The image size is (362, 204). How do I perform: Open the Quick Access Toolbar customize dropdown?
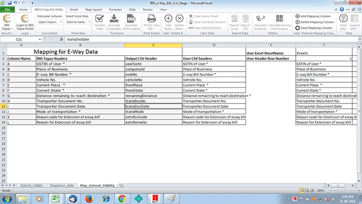tap(32, 3)
